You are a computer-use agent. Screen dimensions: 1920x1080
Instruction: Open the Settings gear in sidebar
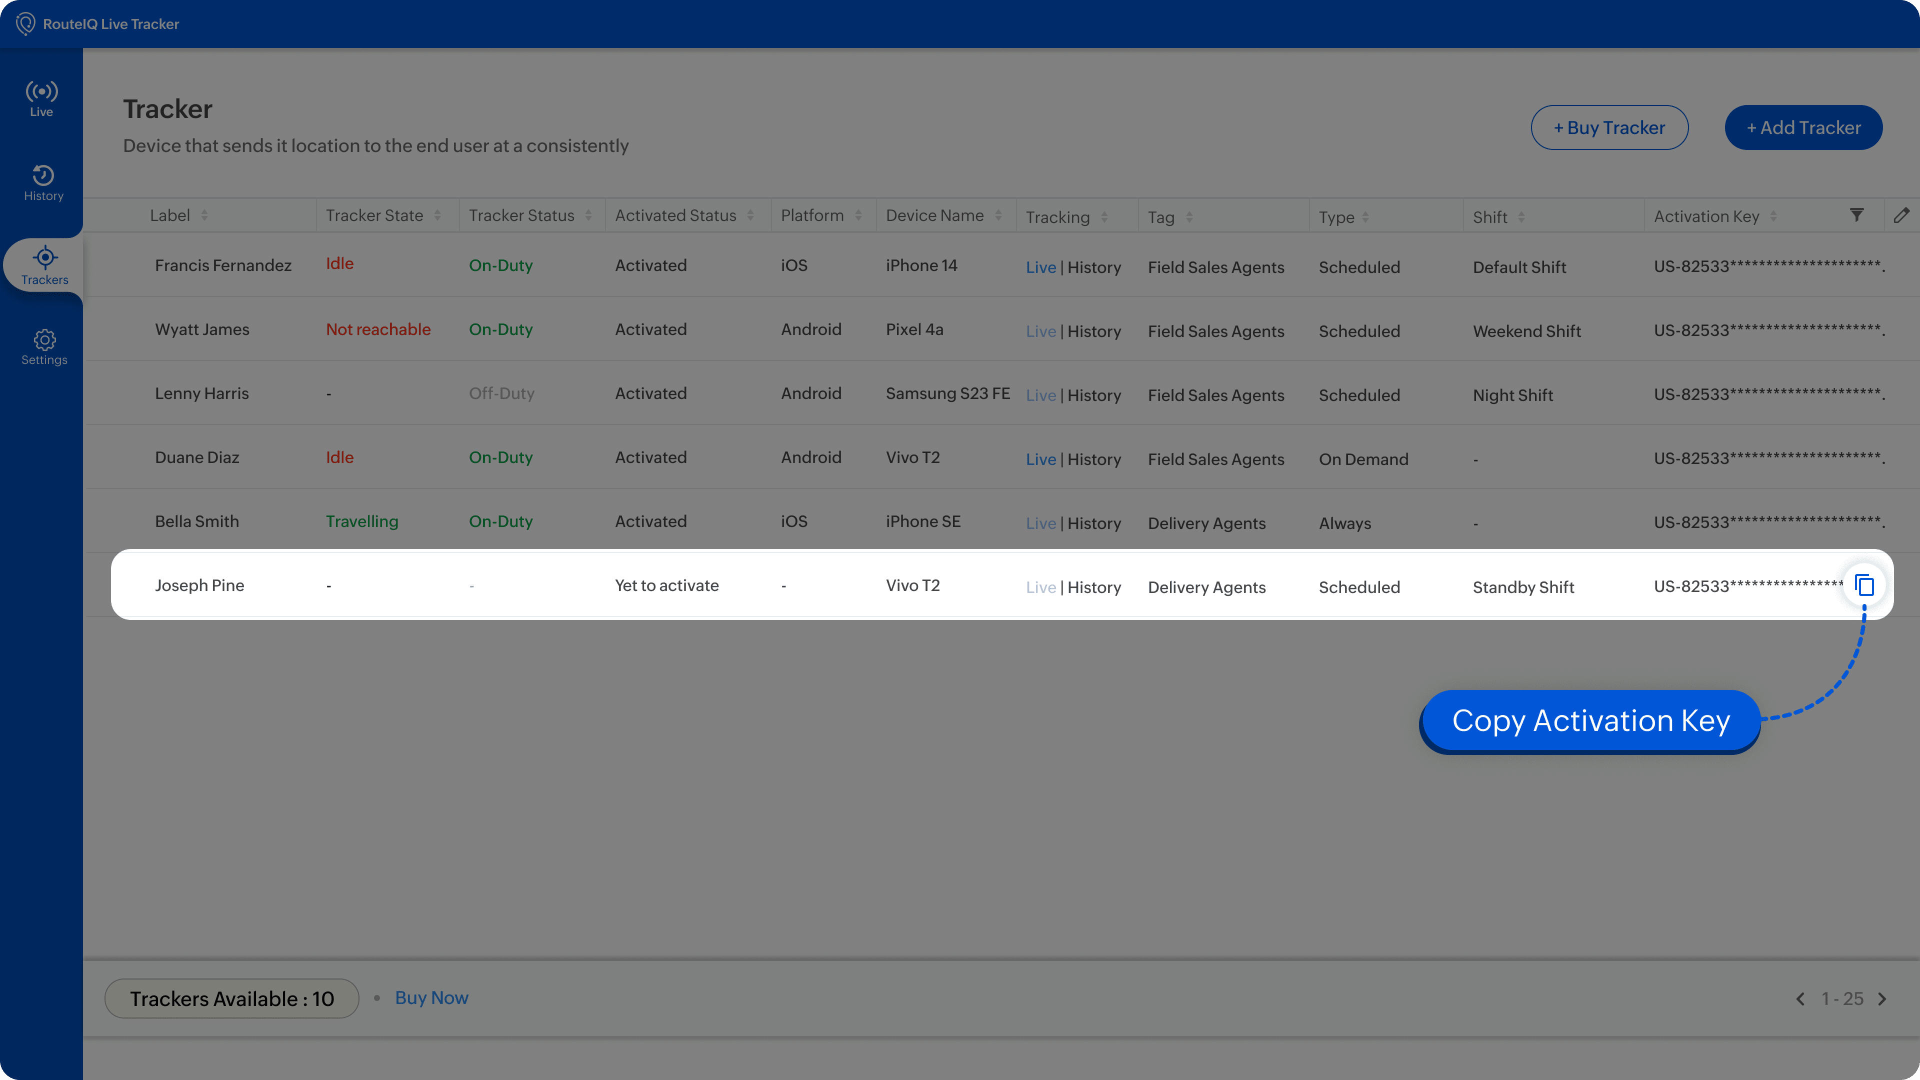coord(44,347)
